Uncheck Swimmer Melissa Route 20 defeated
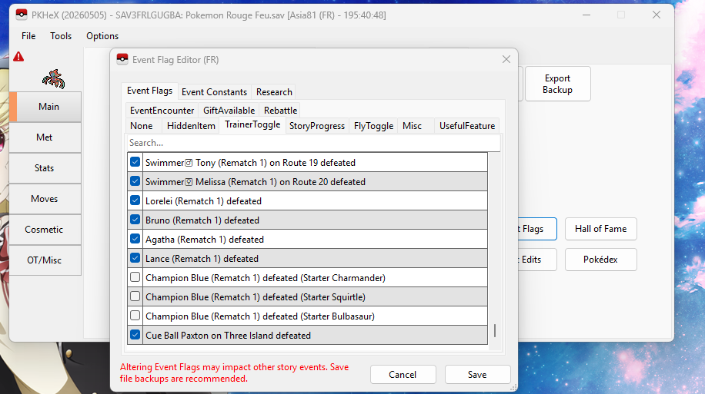 pyautogui.click(x=135, y=181)
